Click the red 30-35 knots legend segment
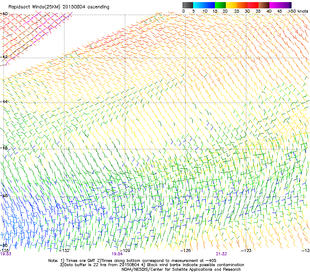The width and height of the screenshot is (310, 272). point(253,5)
